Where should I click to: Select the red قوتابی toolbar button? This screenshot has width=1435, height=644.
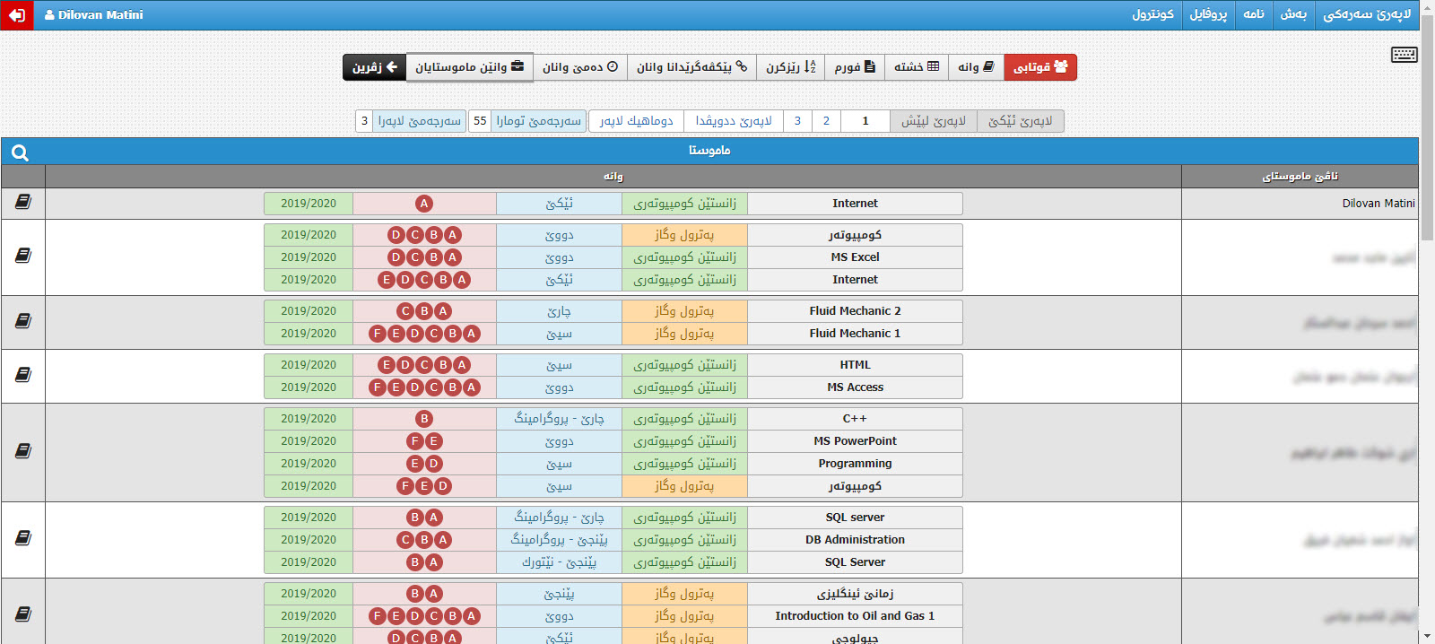click(x=1039, y=67)
